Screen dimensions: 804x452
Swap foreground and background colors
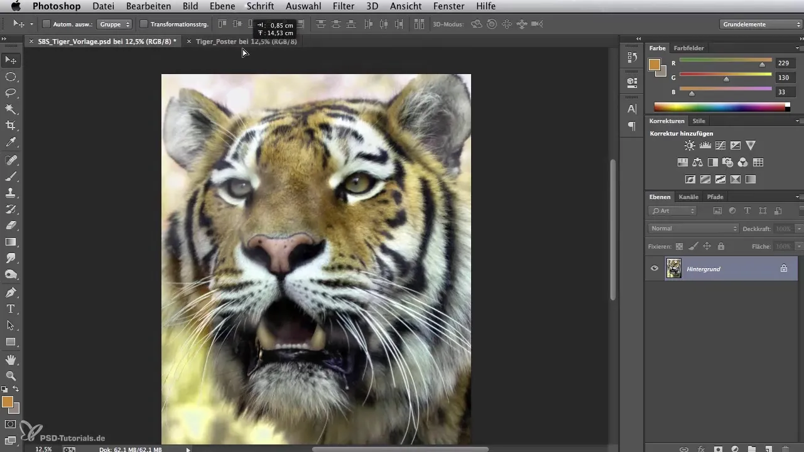coord(16,389)
